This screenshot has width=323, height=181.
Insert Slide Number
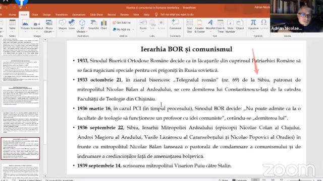coord(230,26)
